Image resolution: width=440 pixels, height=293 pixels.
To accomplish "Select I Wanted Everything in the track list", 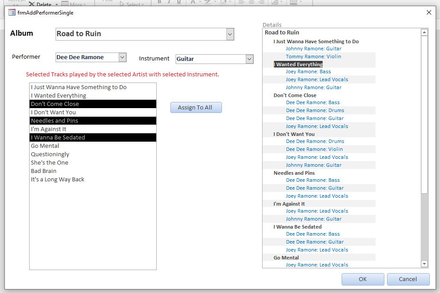I will point(93,96).
